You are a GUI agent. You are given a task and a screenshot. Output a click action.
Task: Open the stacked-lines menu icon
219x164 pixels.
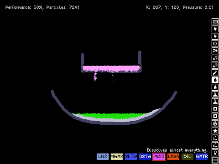(x=215, y=160)
